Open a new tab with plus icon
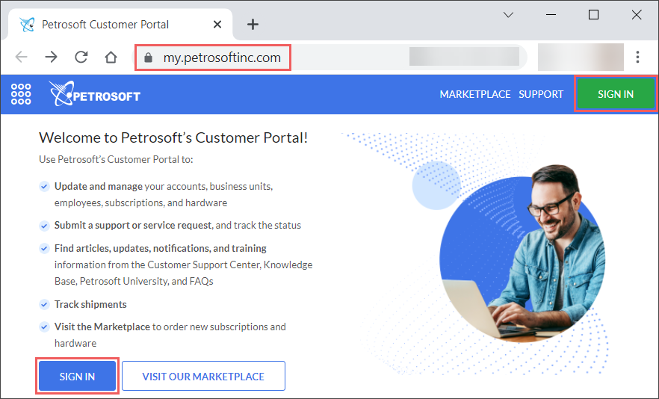 click(253, 25)
